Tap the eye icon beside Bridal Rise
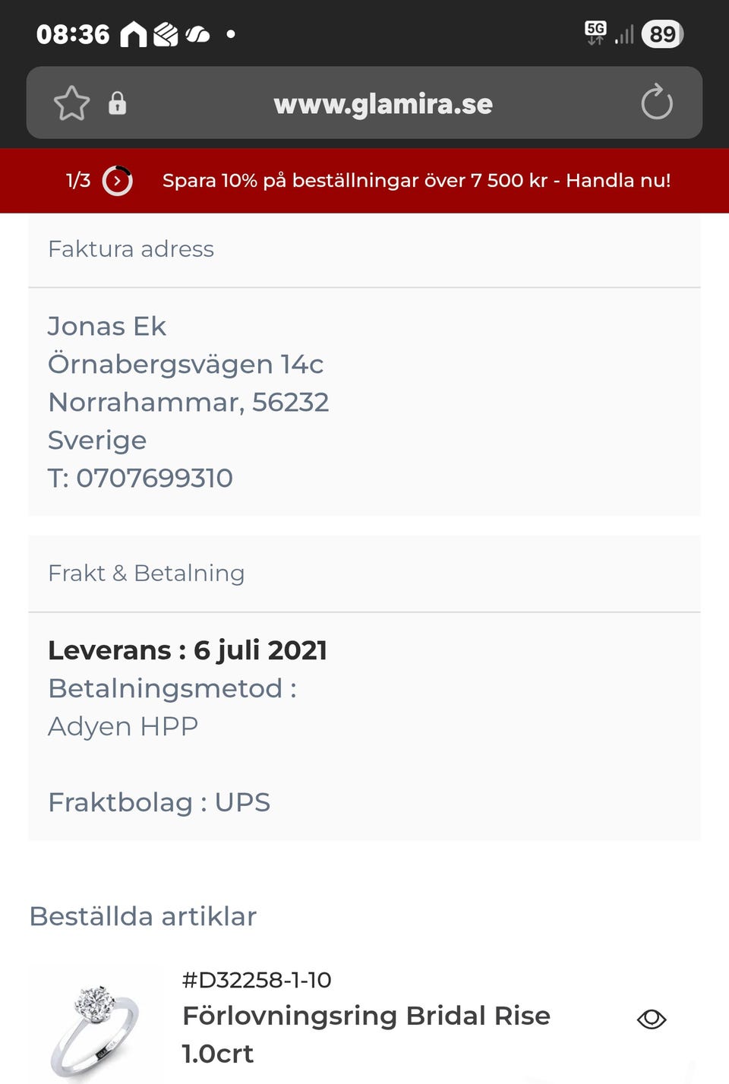This screenshot has width=729, height=1084. click(651, 1019)
